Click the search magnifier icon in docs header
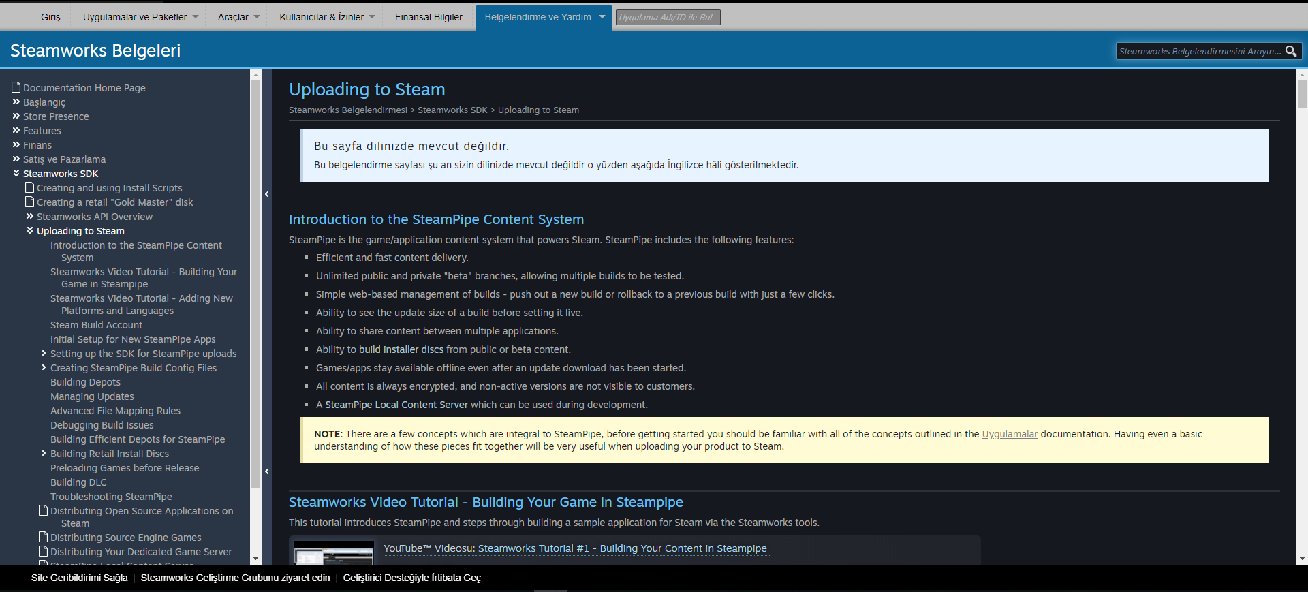This screenshot has height=592, width=1308. coord(1290,51)
